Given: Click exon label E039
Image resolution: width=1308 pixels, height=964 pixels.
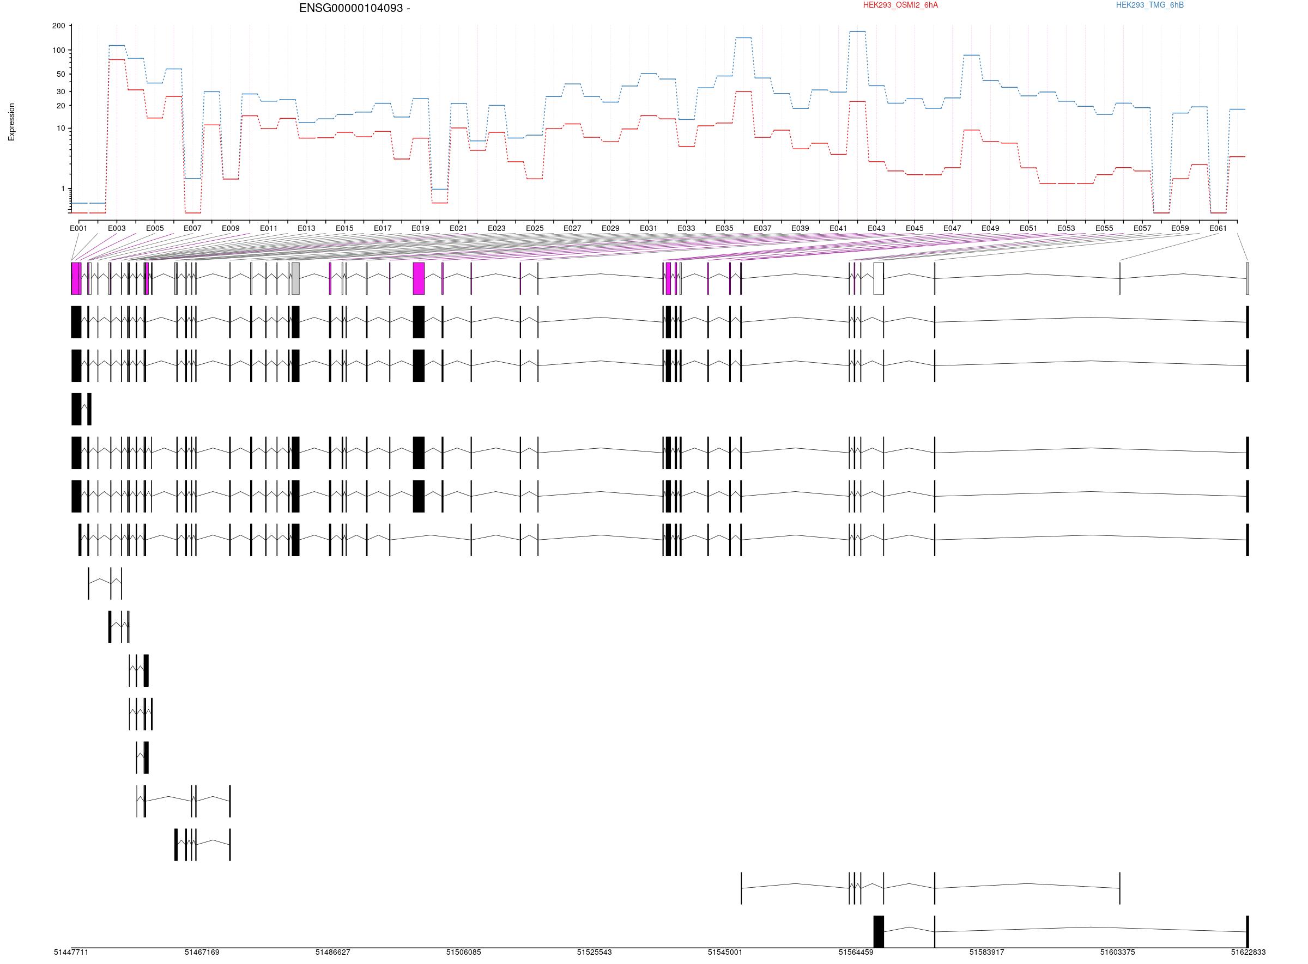Looking at the screenshot, I should 800,229.
